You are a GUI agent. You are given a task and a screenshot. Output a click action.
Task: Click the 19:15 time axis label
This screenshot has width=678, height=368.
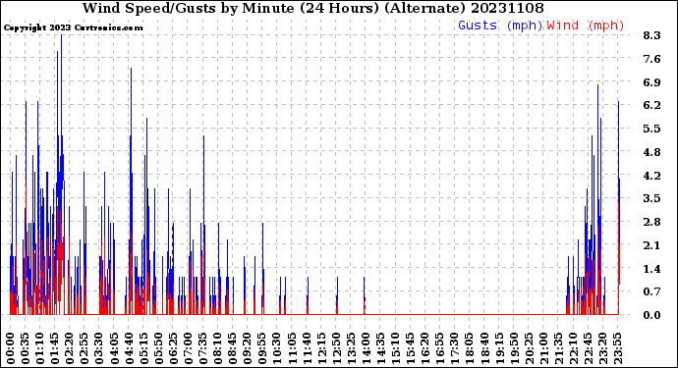coord(498,348)
